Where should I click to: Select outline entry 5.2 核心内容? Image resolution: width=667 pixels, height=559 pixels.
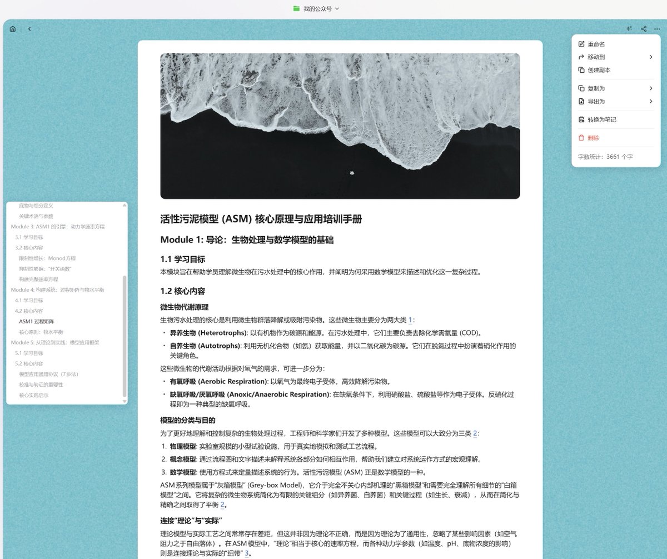point(29,364)
